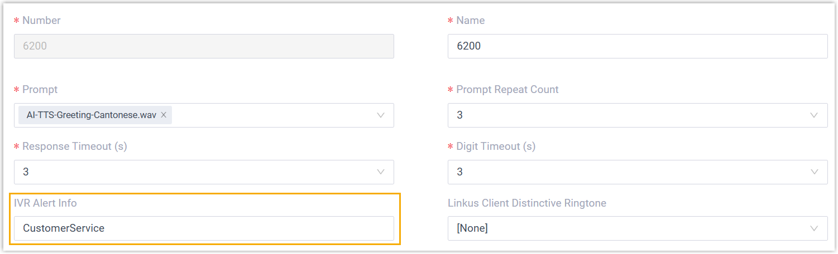The height and width of the screenshot is (254, 838).
Task: Click the Number field label
Action: pyautogui.click(x=41, y=21)
